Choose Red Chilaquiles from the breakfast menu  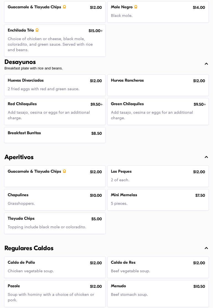pos(55,111)
